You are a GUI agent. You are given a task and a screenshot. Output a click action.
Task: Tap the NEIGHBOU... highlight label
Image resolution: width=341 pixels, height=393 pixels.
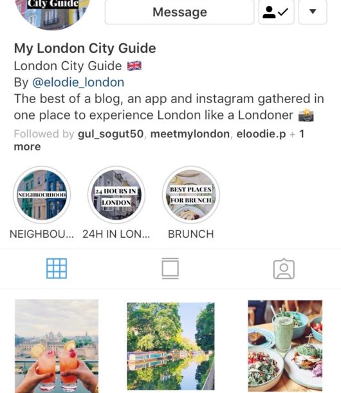pyautogui.click(x=42, y=234)
